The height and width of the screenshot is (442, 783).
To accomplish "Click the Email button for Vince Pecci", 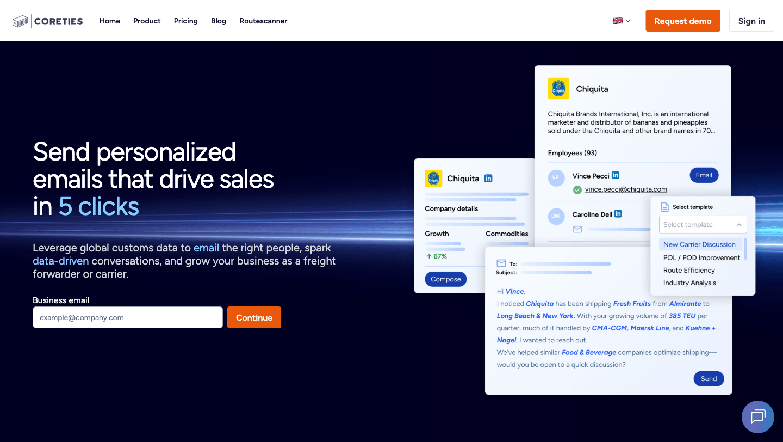I will click(704, 175).
